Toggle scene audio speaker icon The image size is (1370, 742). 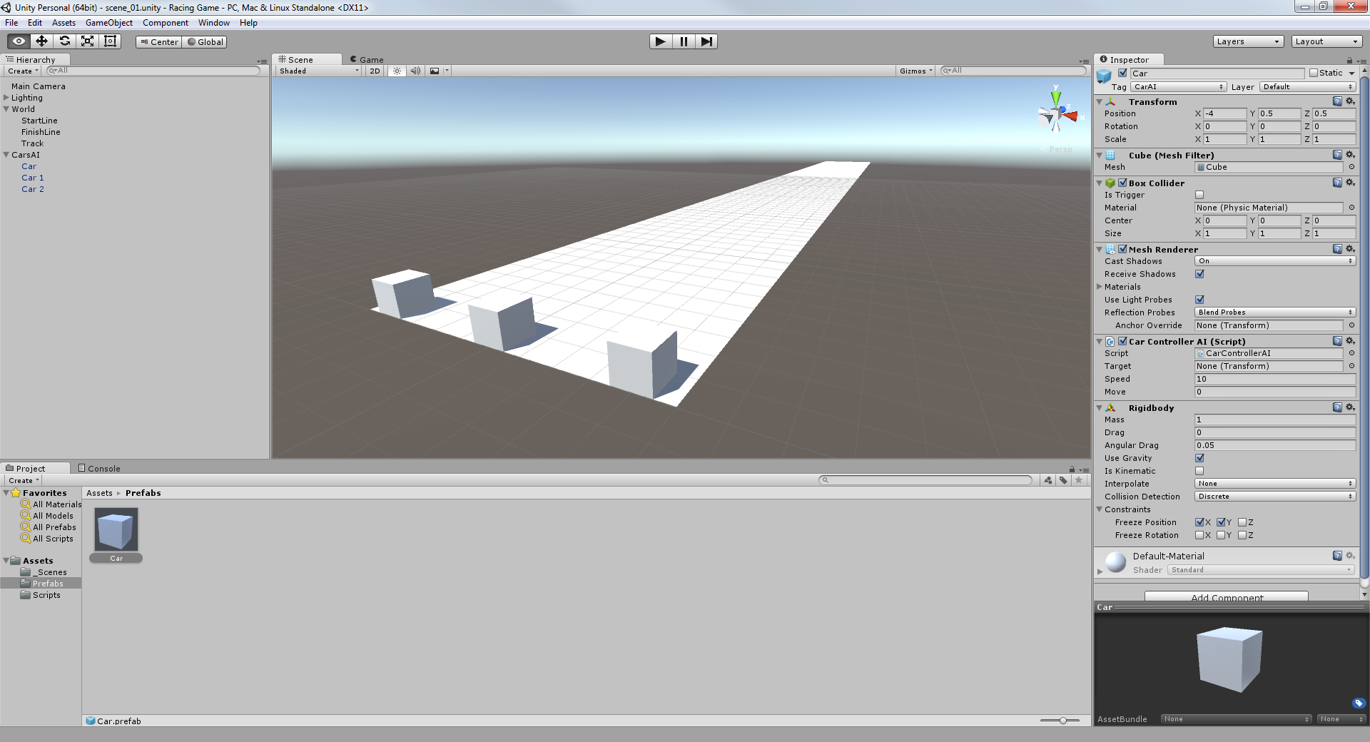415,71
